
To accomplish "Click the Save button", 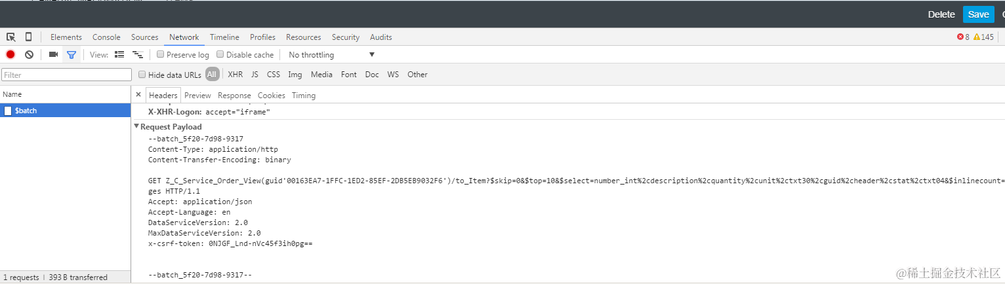I will pos(978,14).
